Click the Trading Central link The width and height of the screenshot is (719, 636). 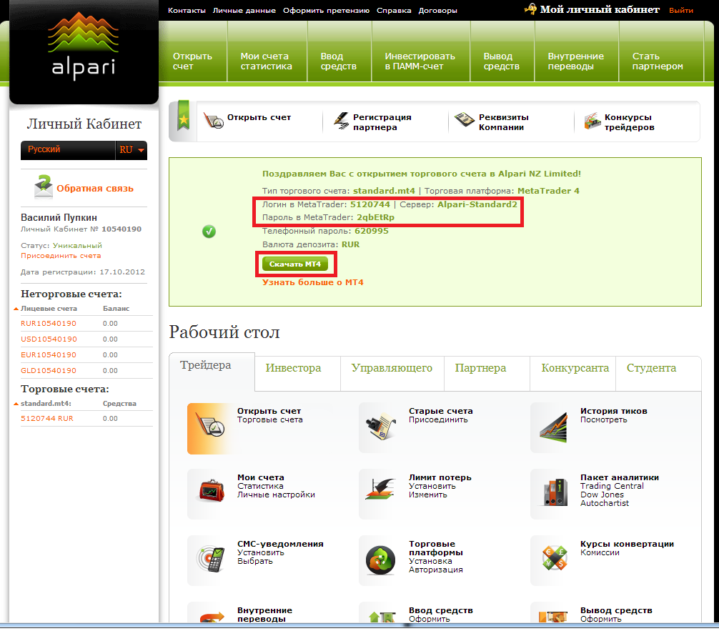point(612,486)
